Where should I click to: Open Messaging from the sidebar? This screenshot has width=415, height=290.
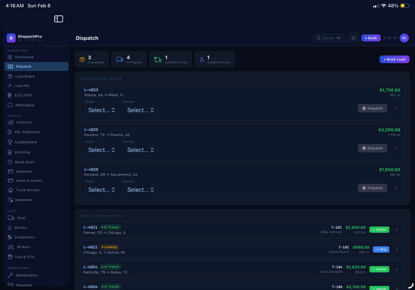coord(25,105)
